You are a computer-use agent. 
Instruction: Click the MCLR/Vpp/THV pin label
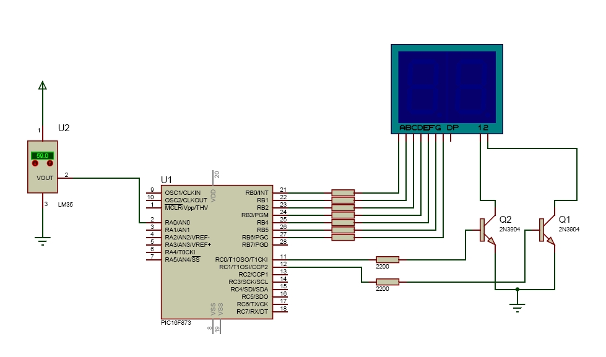click(x=186, y=207)
